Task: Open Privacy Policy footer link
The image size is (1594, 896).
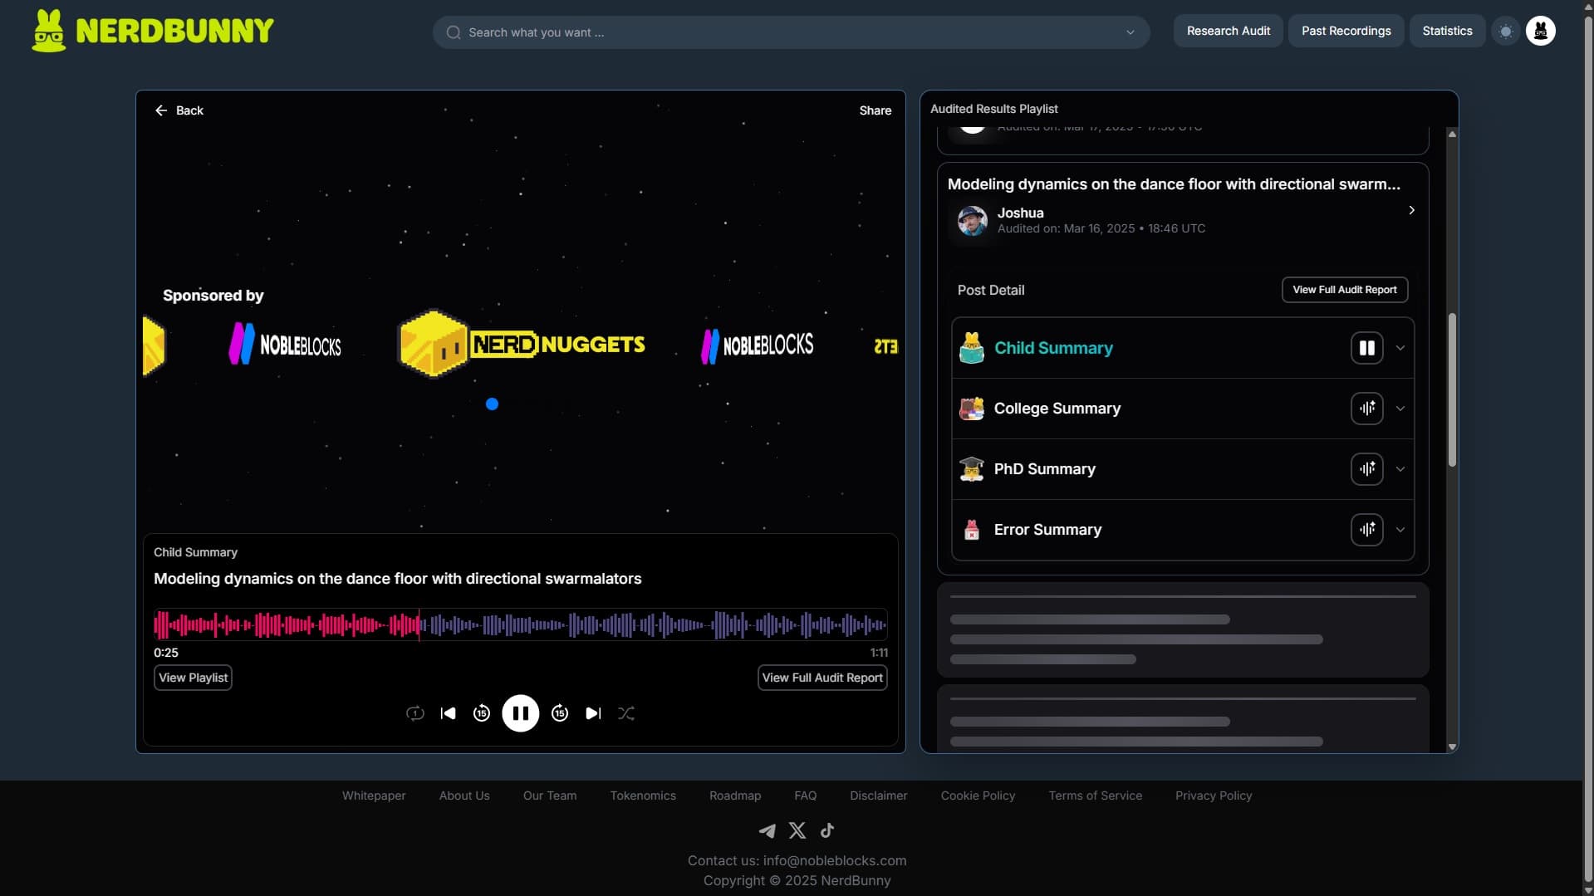Action: pyautogui.click(x=1213, y=796)
